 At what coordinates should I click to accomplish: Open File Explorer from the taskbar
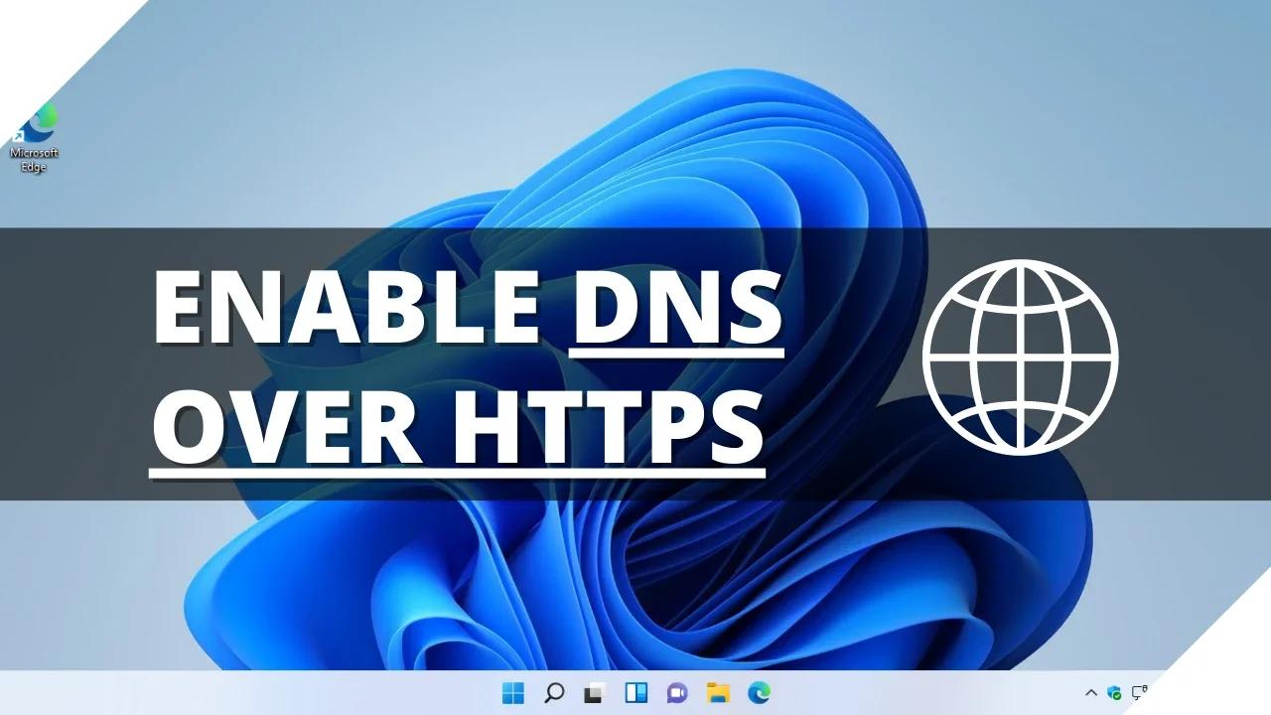[717, 692]
